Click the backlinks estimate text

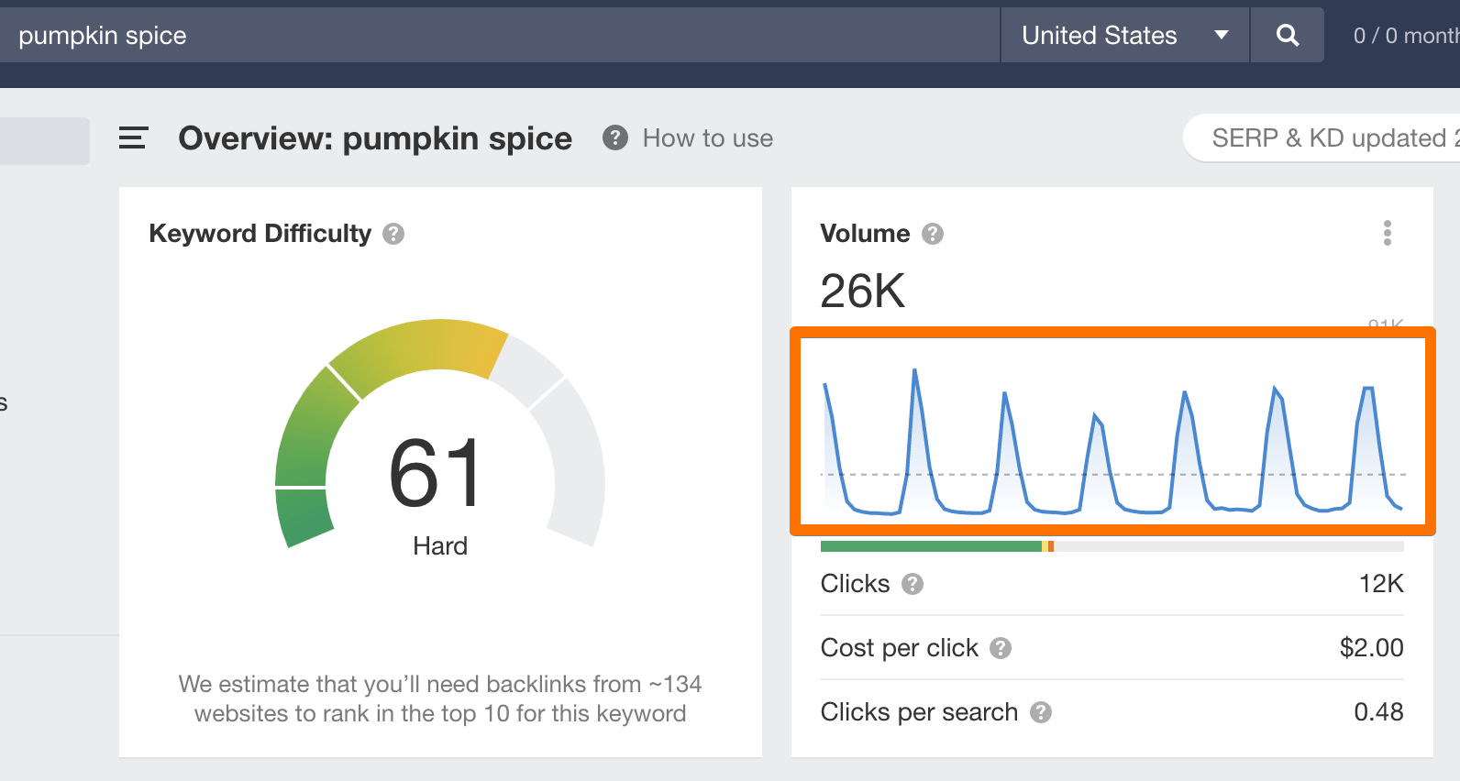439,698
